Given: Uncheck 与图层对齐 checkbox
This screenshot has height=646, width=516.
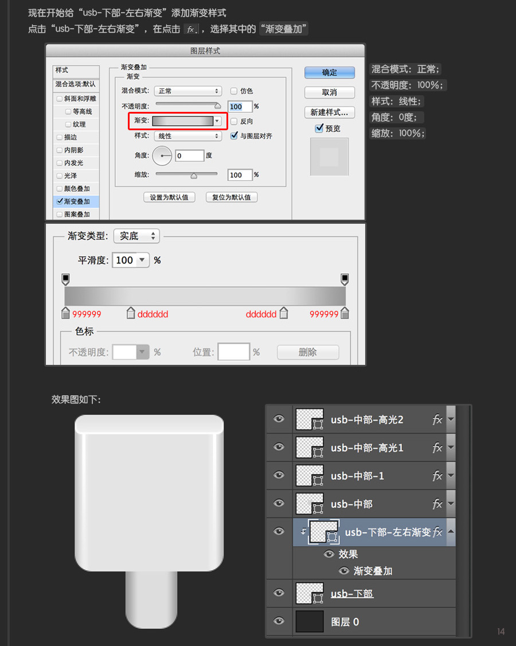Looking at the screenshot, I should point(234,135).
